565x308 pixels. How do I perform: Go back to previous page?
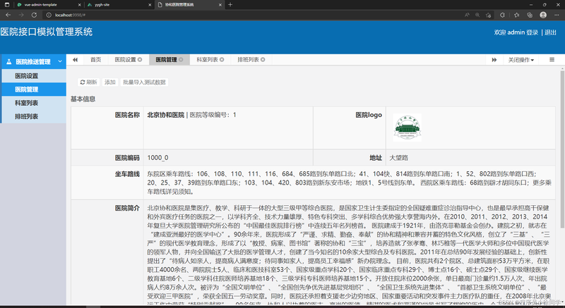(x=8, y=15)
